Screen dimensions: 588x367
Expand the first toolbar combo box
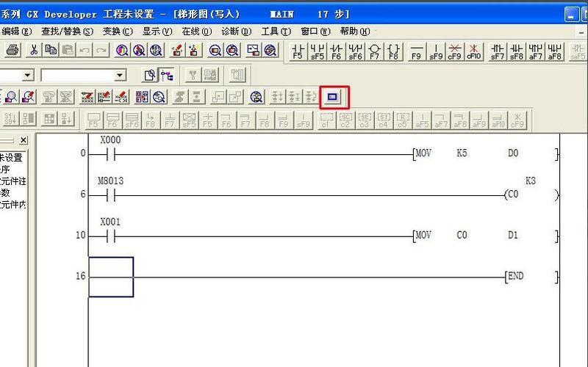[x=28, y=75]
